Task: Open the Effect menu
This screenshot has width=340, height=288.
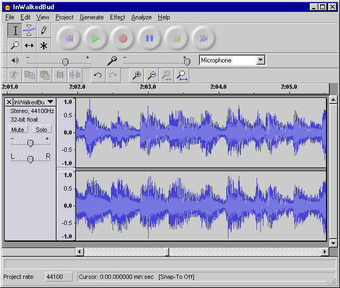Action: (117, 17)
